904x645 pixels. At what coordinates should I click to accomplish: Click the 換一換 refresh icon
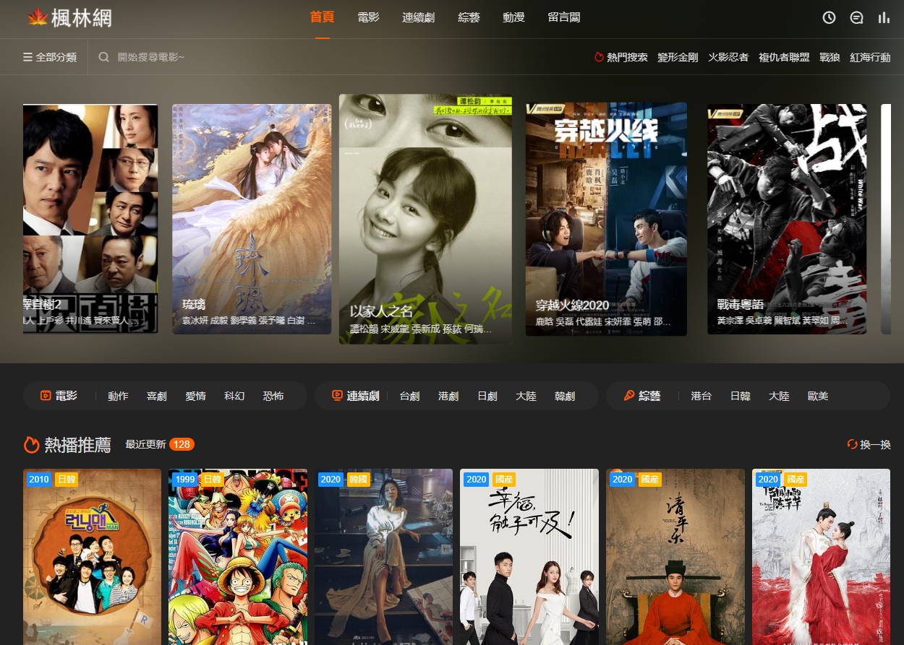point(852,445)
